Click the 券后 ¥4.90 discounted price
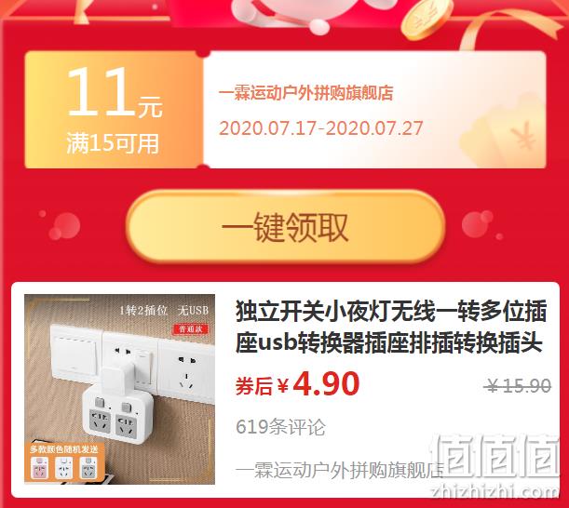This screenshot has width=569, height=508. (x=298, y=384)
